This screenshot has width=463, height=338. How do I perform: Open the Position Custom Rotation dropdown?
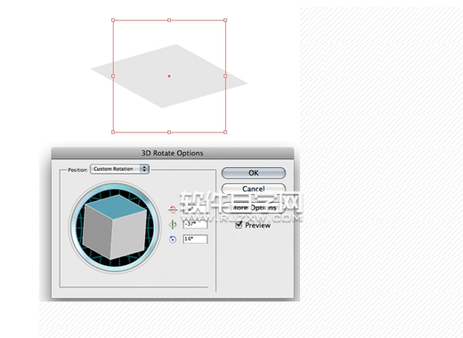[x=119, y=169]
